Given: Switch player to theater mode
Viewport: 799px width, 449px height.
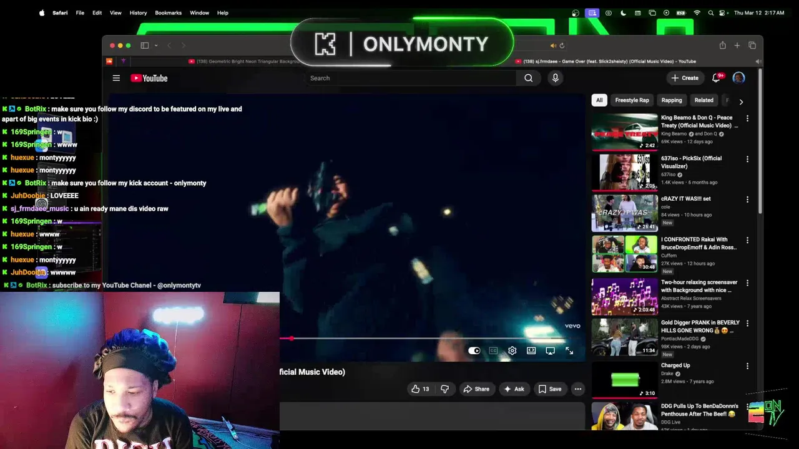Looking at the screenshot, I should (x=531, y=350).
